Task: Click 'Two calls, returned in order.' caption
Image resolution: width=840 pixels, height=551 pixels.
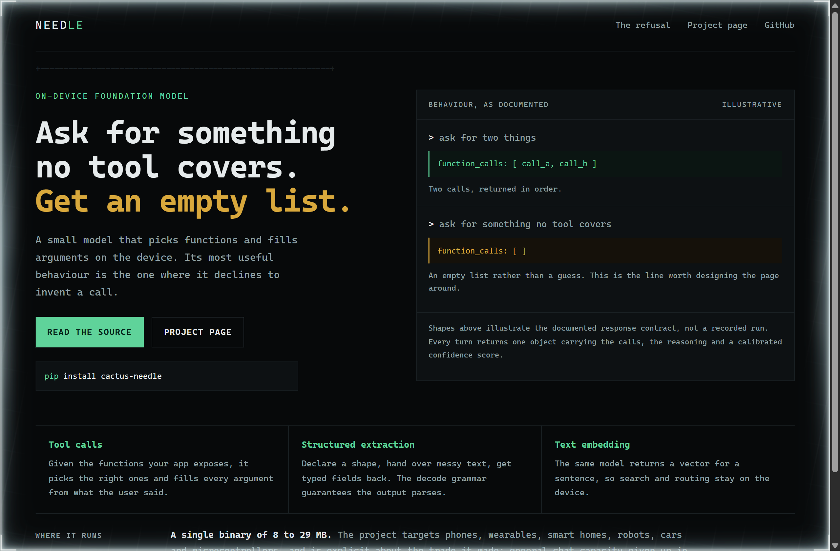Action: pyautogui.click(x=495, y=189)
